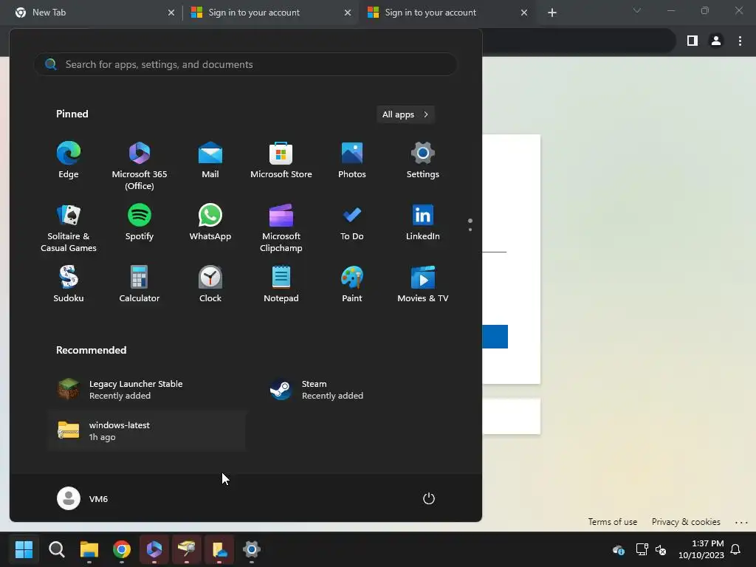Open a new Chrome tab with plus button
756x567 pixels.
pos(552,13)
